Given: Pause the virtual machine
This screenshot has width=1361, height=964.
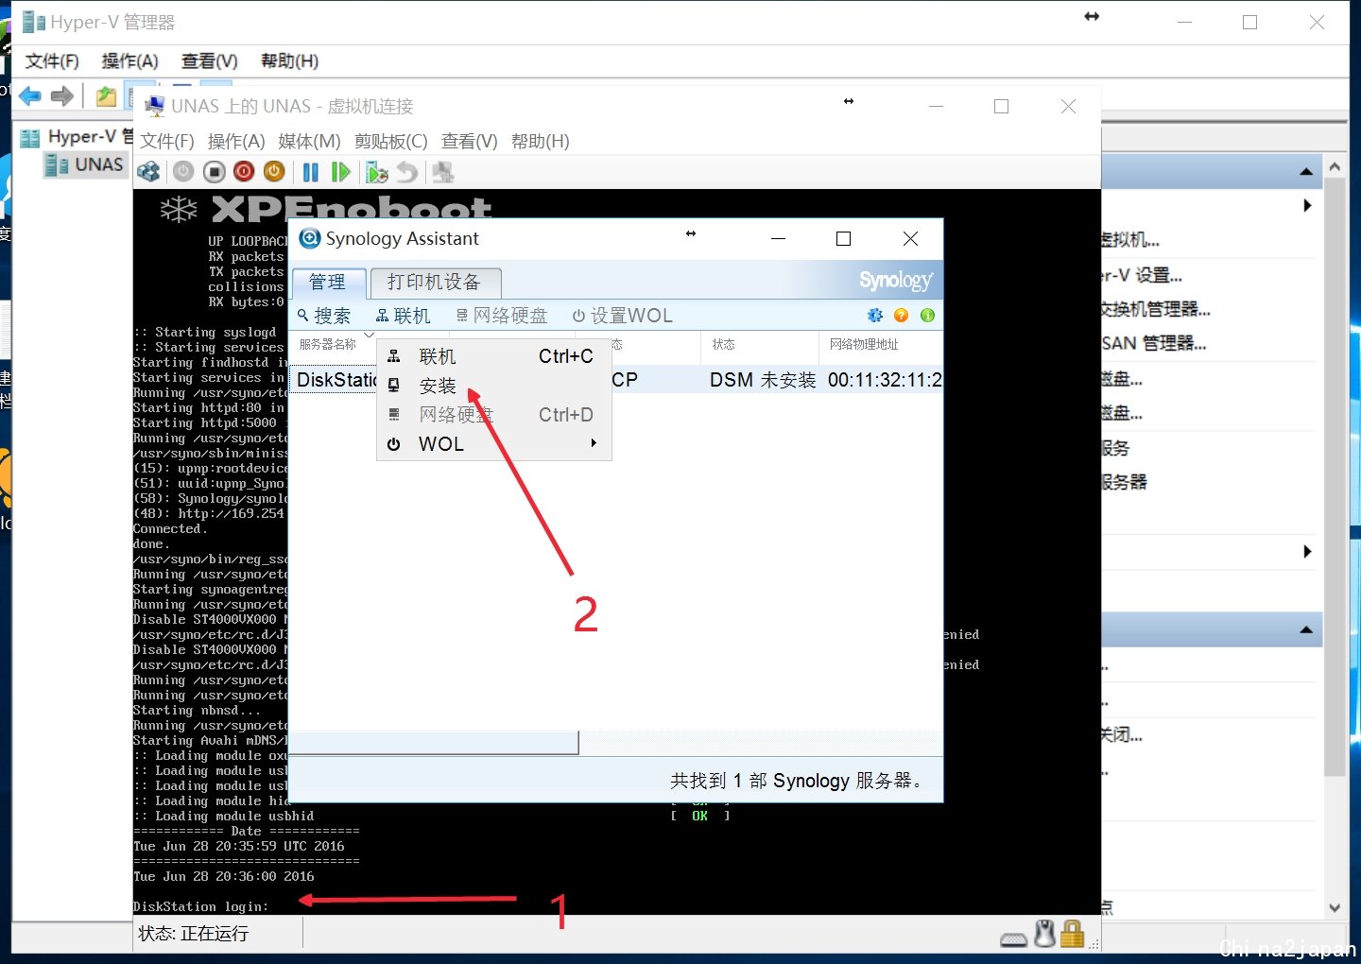Looking at the screenshot, I should click(x=310, y=172).
